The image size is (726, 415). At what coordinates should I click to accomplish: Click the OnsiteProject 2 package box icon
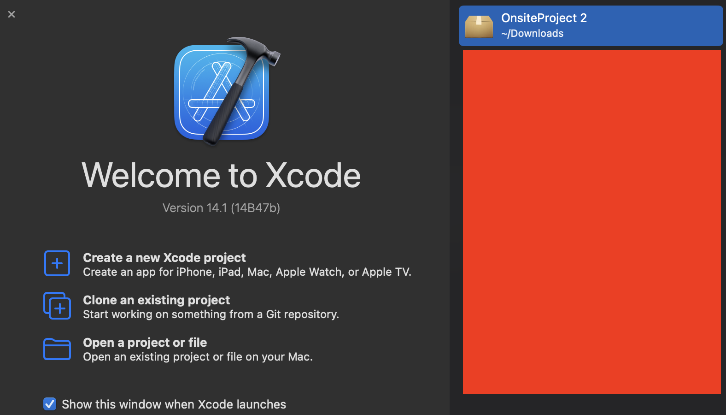click(x=479, y=26)
